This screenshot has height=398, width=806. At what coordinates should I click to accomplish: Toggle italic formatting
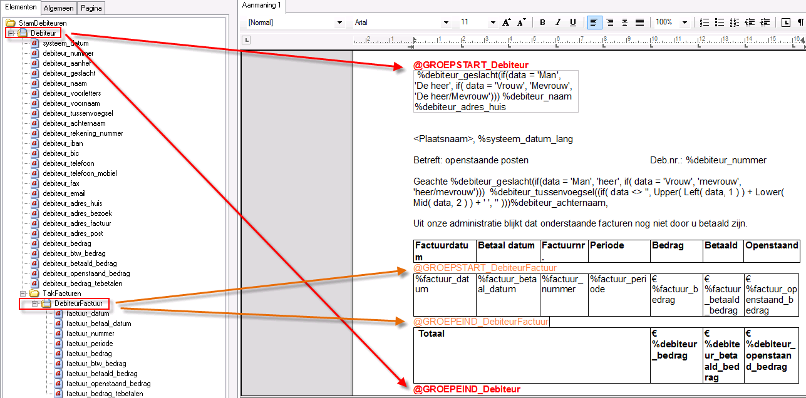click(x=557, y=23)
